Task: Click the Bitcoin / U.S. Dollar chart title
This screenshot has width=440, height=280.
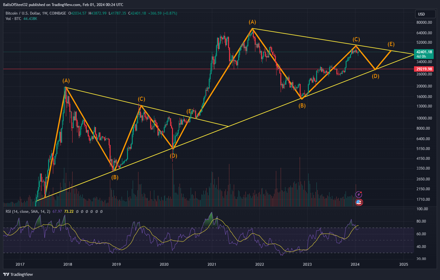Action: (x=35, y=13)
